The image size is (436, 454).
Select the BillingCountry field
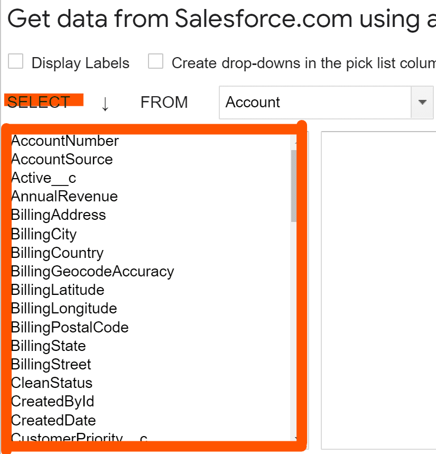[x=58, y=253]
